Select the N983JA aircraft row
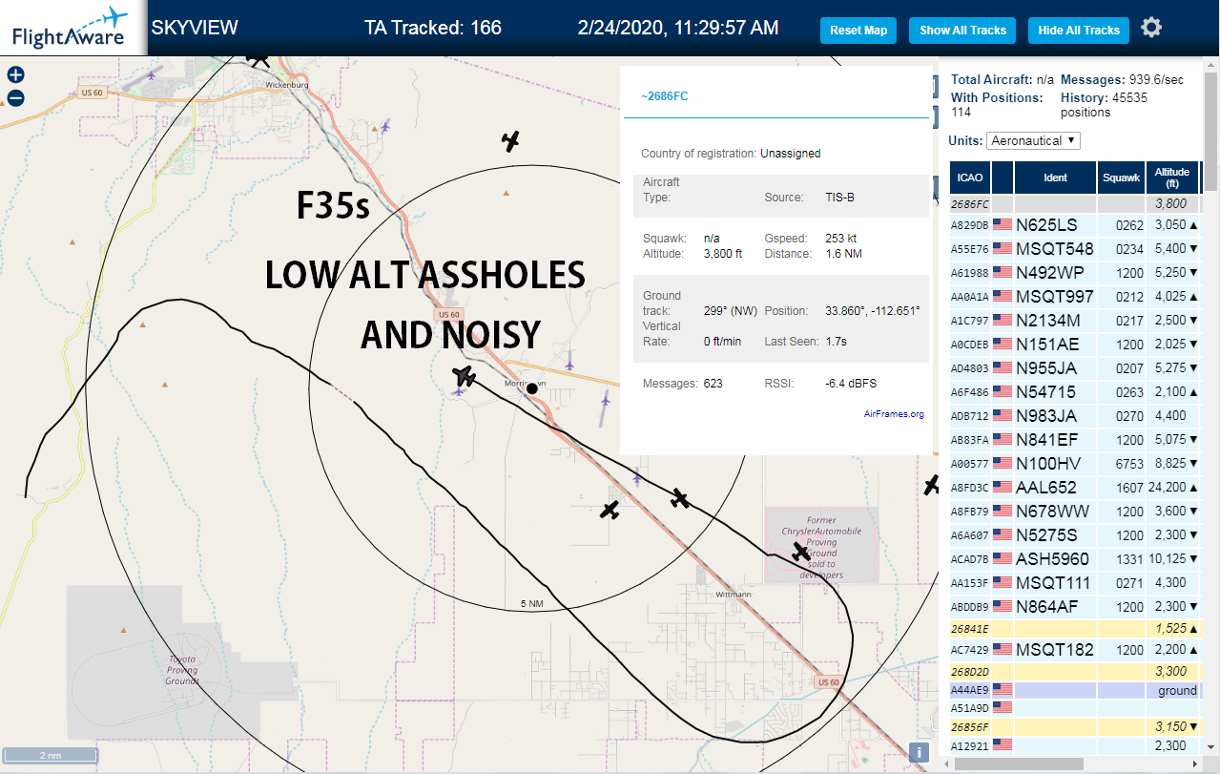This screenshot has height=774, width=1220. point(1075,416)
